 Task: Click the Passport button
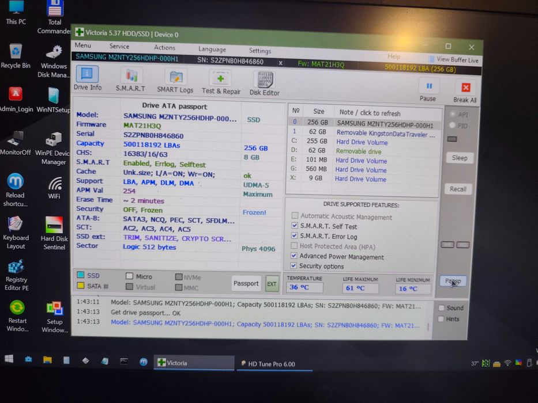[246, 283]
